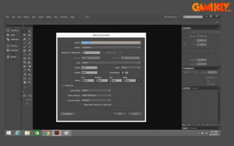Screen dimensions: 234x146
Task: Open the Color Mode dropdown
Action: 95,90
